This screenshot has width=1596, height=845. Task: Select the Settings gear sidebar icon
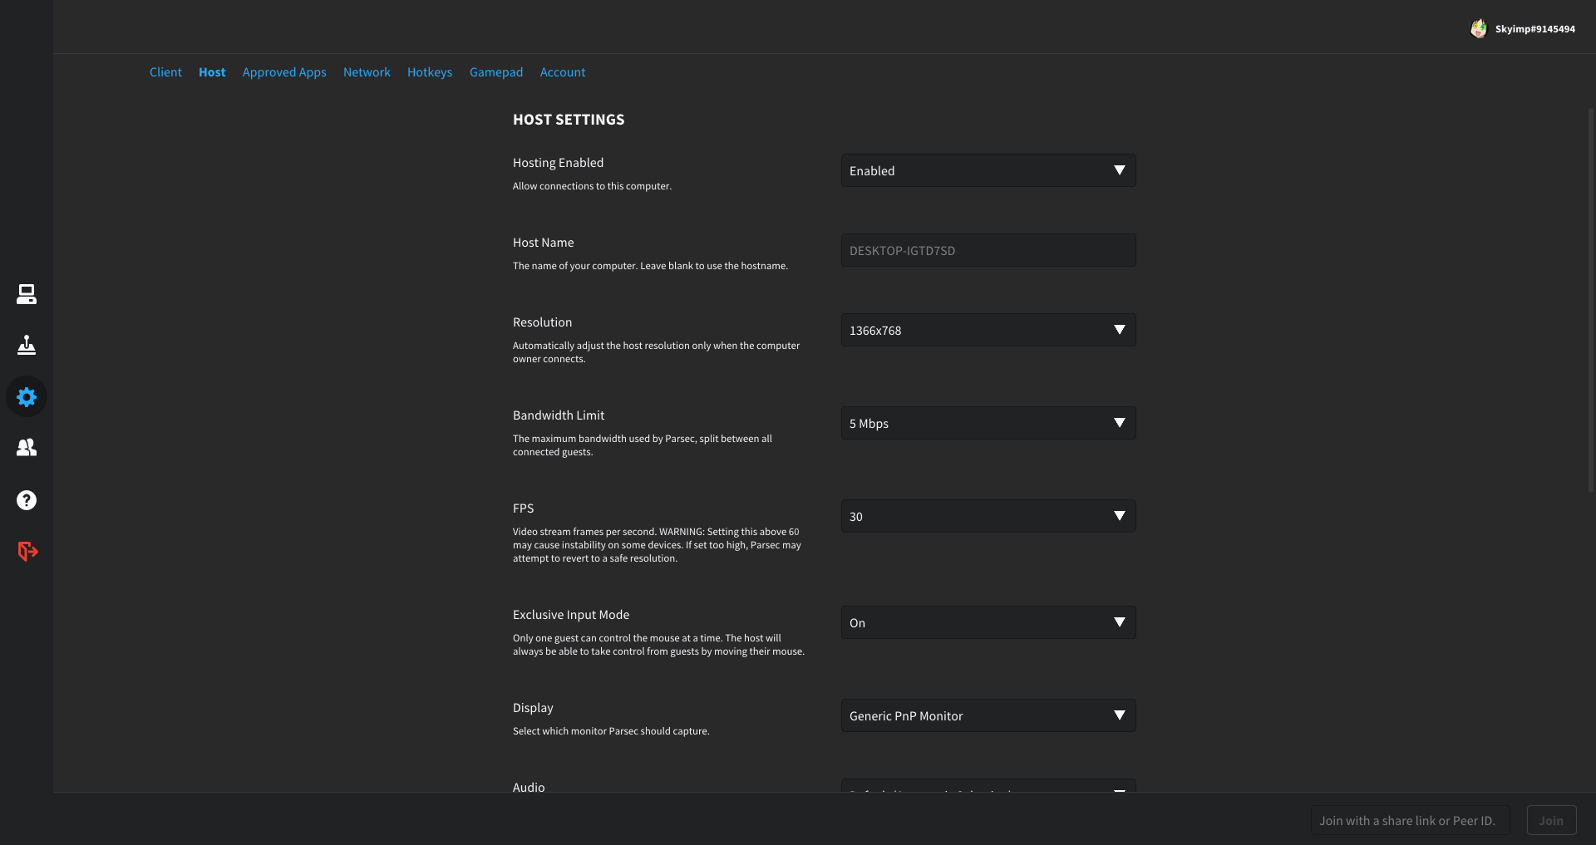pyautogui.click(x=27, y=397)
